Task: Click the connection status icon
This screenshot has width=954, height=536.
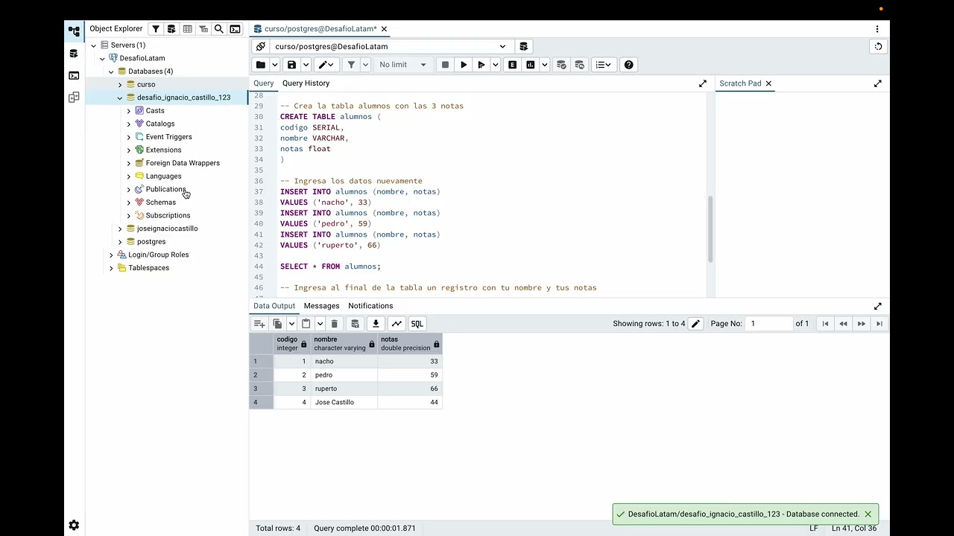Action: (261, 46)
